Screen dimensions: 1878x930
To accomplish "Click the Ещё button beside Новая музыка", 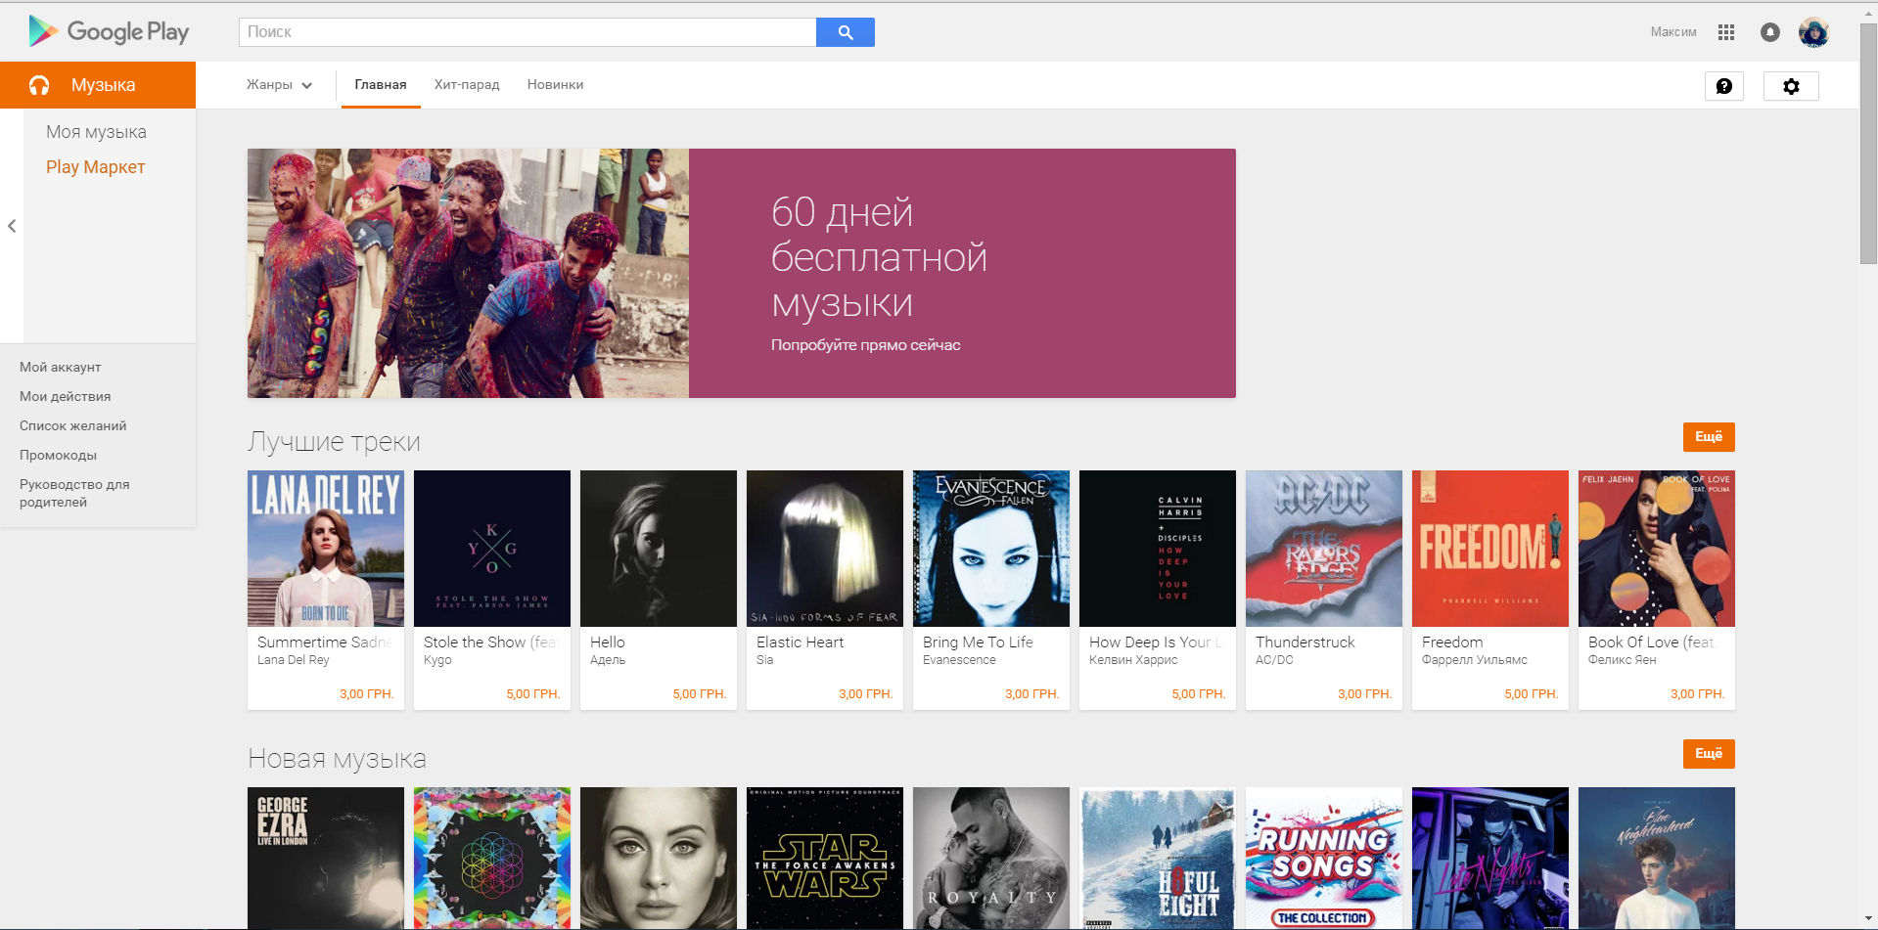I will pos(1708,754).
